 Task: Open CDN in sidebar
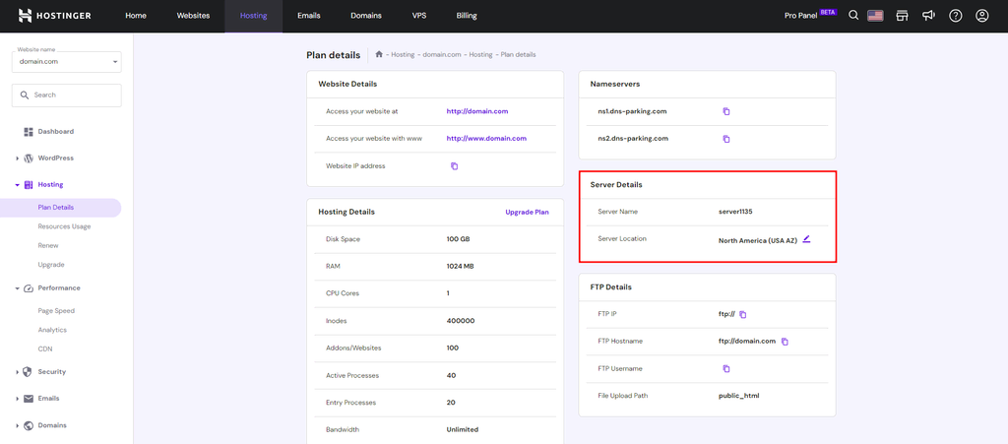[x=45, y=349]
